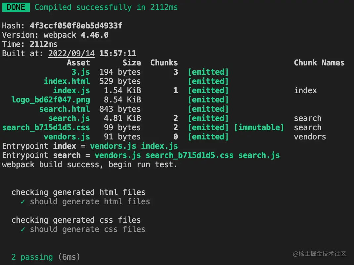The width and height of the screenshot is (354, 265).
Task: Click the "webpack build success" message line
Action: (x=90, y=165)
